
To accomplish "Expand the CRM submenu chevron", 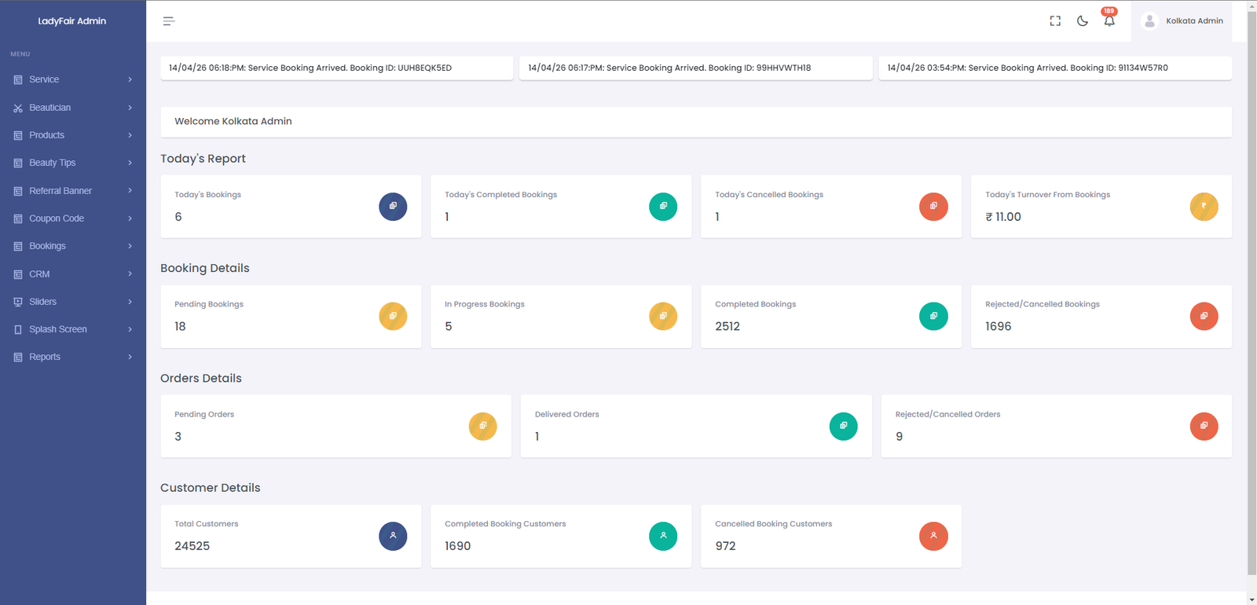I will tap(130, 274).
